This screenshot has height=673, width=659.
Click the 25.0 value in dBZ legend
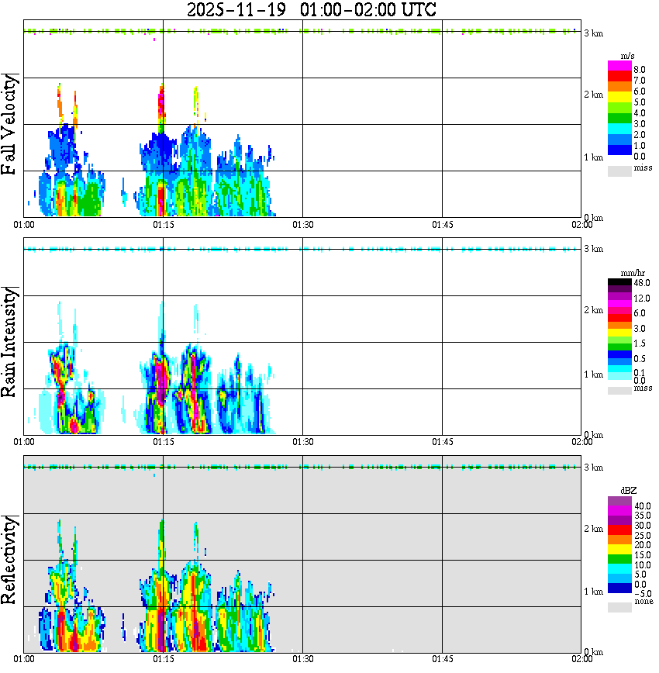tap(642, 535)
